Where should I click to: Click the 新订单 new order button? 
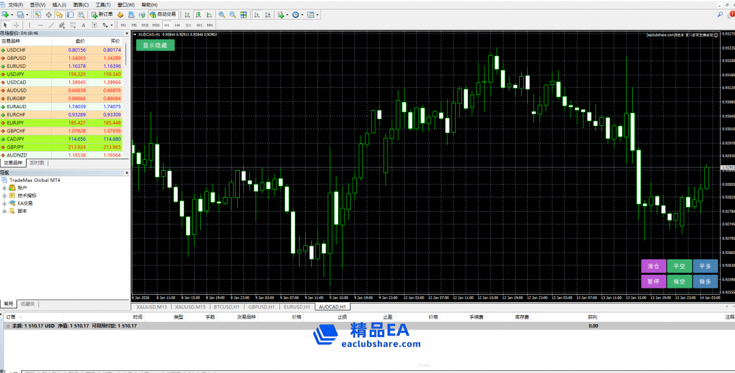tap(102, 14)
